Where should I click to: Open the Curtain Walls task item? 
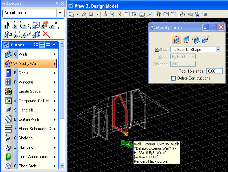click(x=30, y=119)
